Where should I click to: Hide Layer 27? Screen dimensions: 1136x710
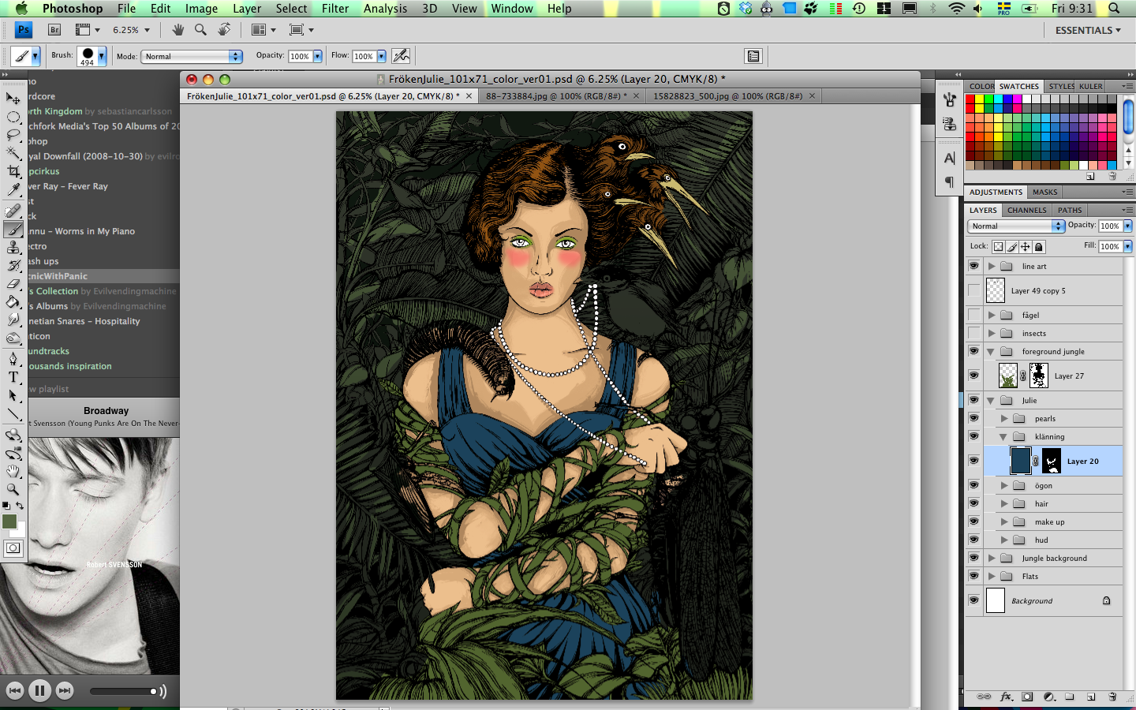(x=973, y=376)
